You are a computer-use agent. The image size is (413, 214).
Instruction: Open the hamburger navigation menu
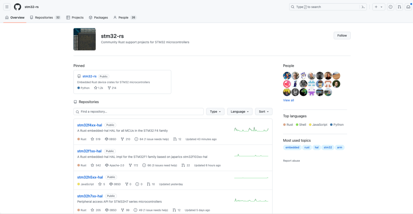[x=7, y=7]
